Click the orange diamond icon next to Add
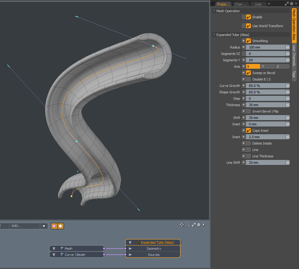The width and height of the screenshot is (299, 269). pyautogui.click(x=54, y=226)
